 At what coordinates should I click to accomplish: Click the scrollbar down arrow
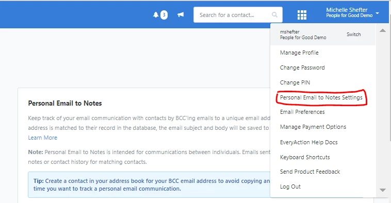pyautogui.click(x=383, y=190)
